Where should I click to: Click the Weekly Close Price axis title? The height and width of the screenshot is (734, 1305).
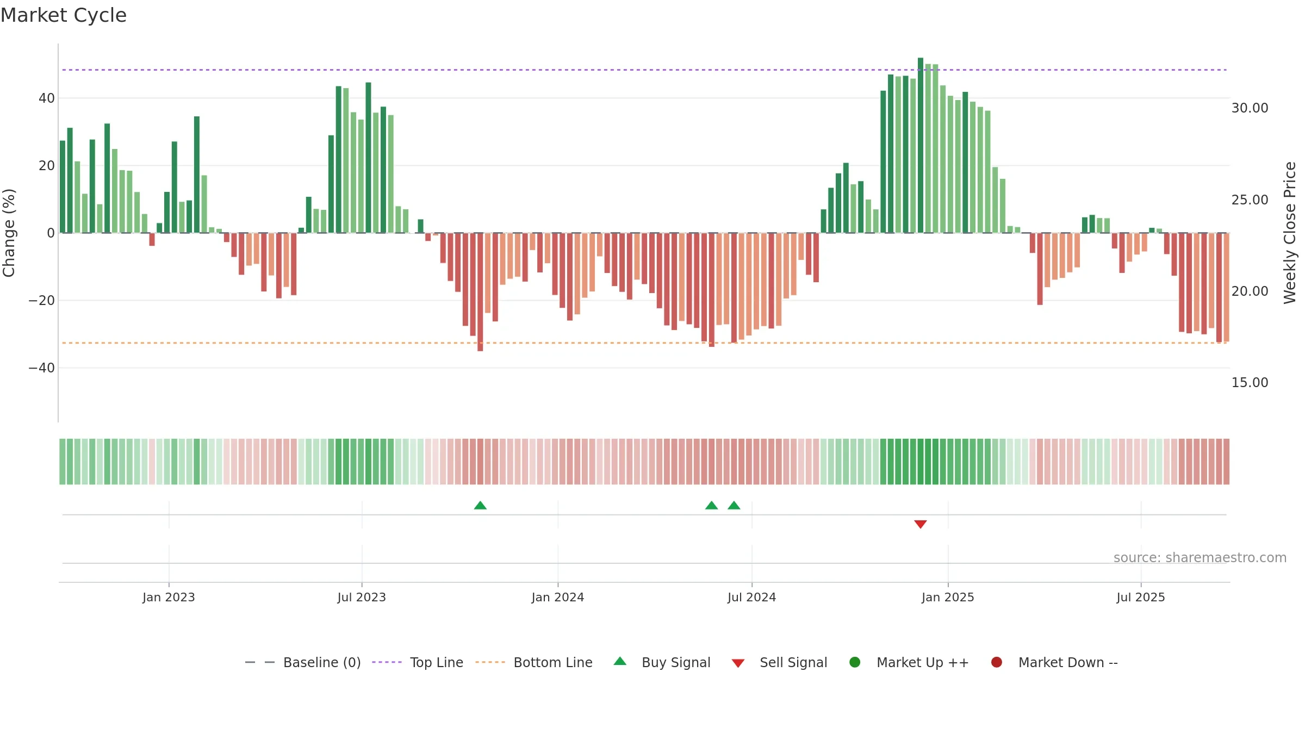click(x=1290, y=233)
